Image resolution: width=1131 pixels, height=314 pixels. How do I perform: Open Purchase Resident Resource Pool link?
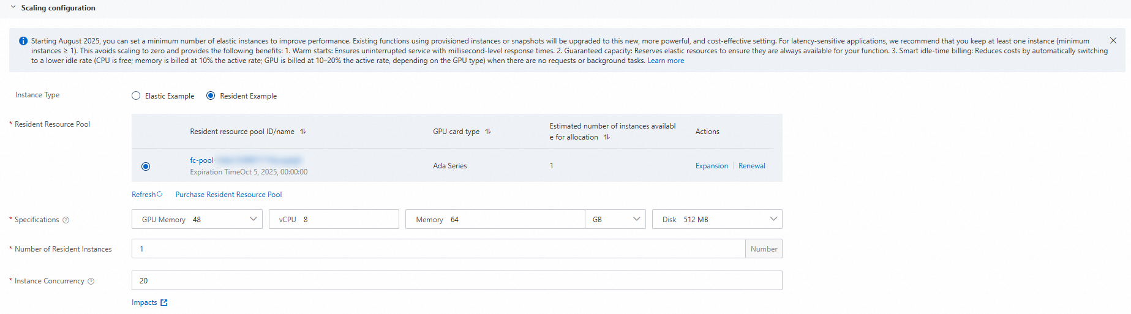pos(228,195)
